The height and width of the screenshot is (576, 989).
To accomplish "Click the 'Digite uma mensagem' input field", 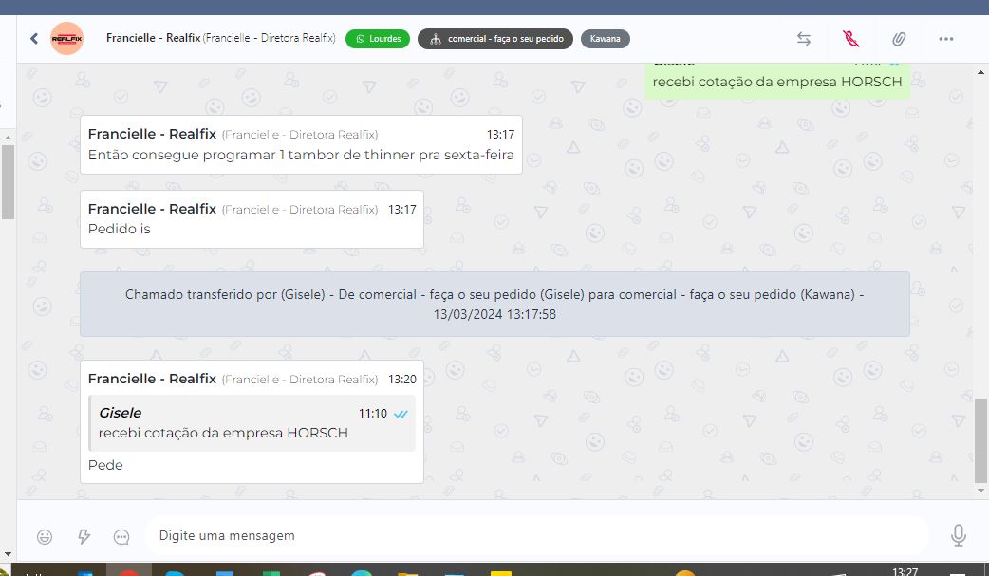I will tap(532, 535).
